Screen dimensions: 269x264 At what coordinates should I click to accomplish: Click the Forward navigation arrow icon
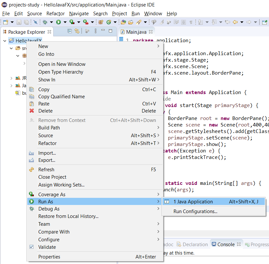point(249,22)
